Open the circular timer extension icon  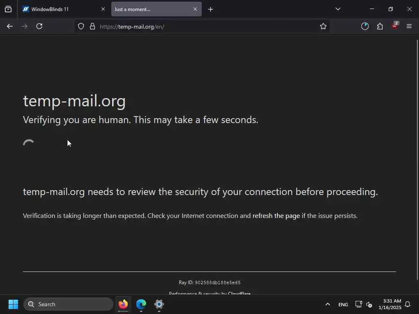click(x=365, y=26)
